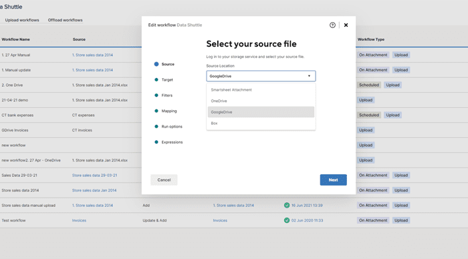Click the 02 Jun 2020 11:33 run status
The image size is (468, 259).
tap(307, 220)
